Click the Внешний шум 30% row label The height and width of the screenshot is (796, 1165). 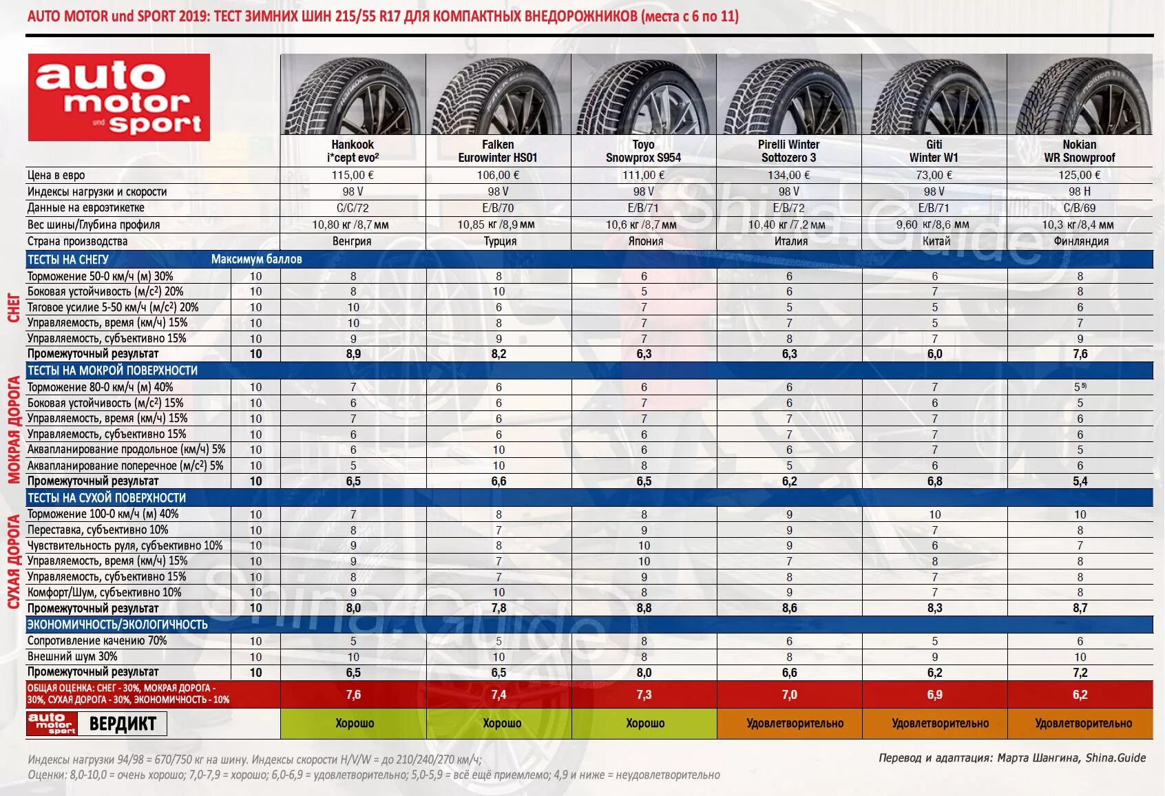click(72, 656)
